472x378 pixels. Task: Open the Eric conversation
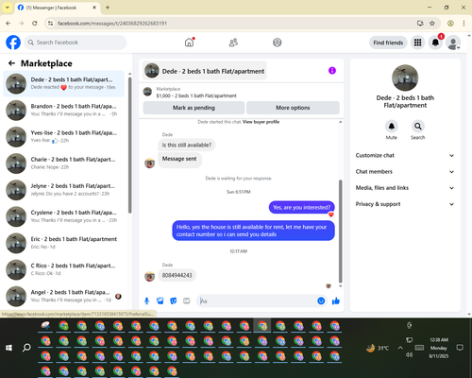(x=63, y=243)
